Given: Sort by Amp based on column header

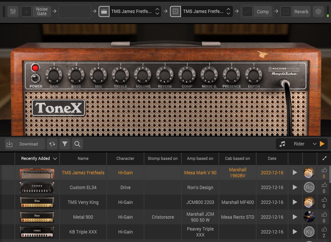Looking at the screenshot, I should point(200,158).
